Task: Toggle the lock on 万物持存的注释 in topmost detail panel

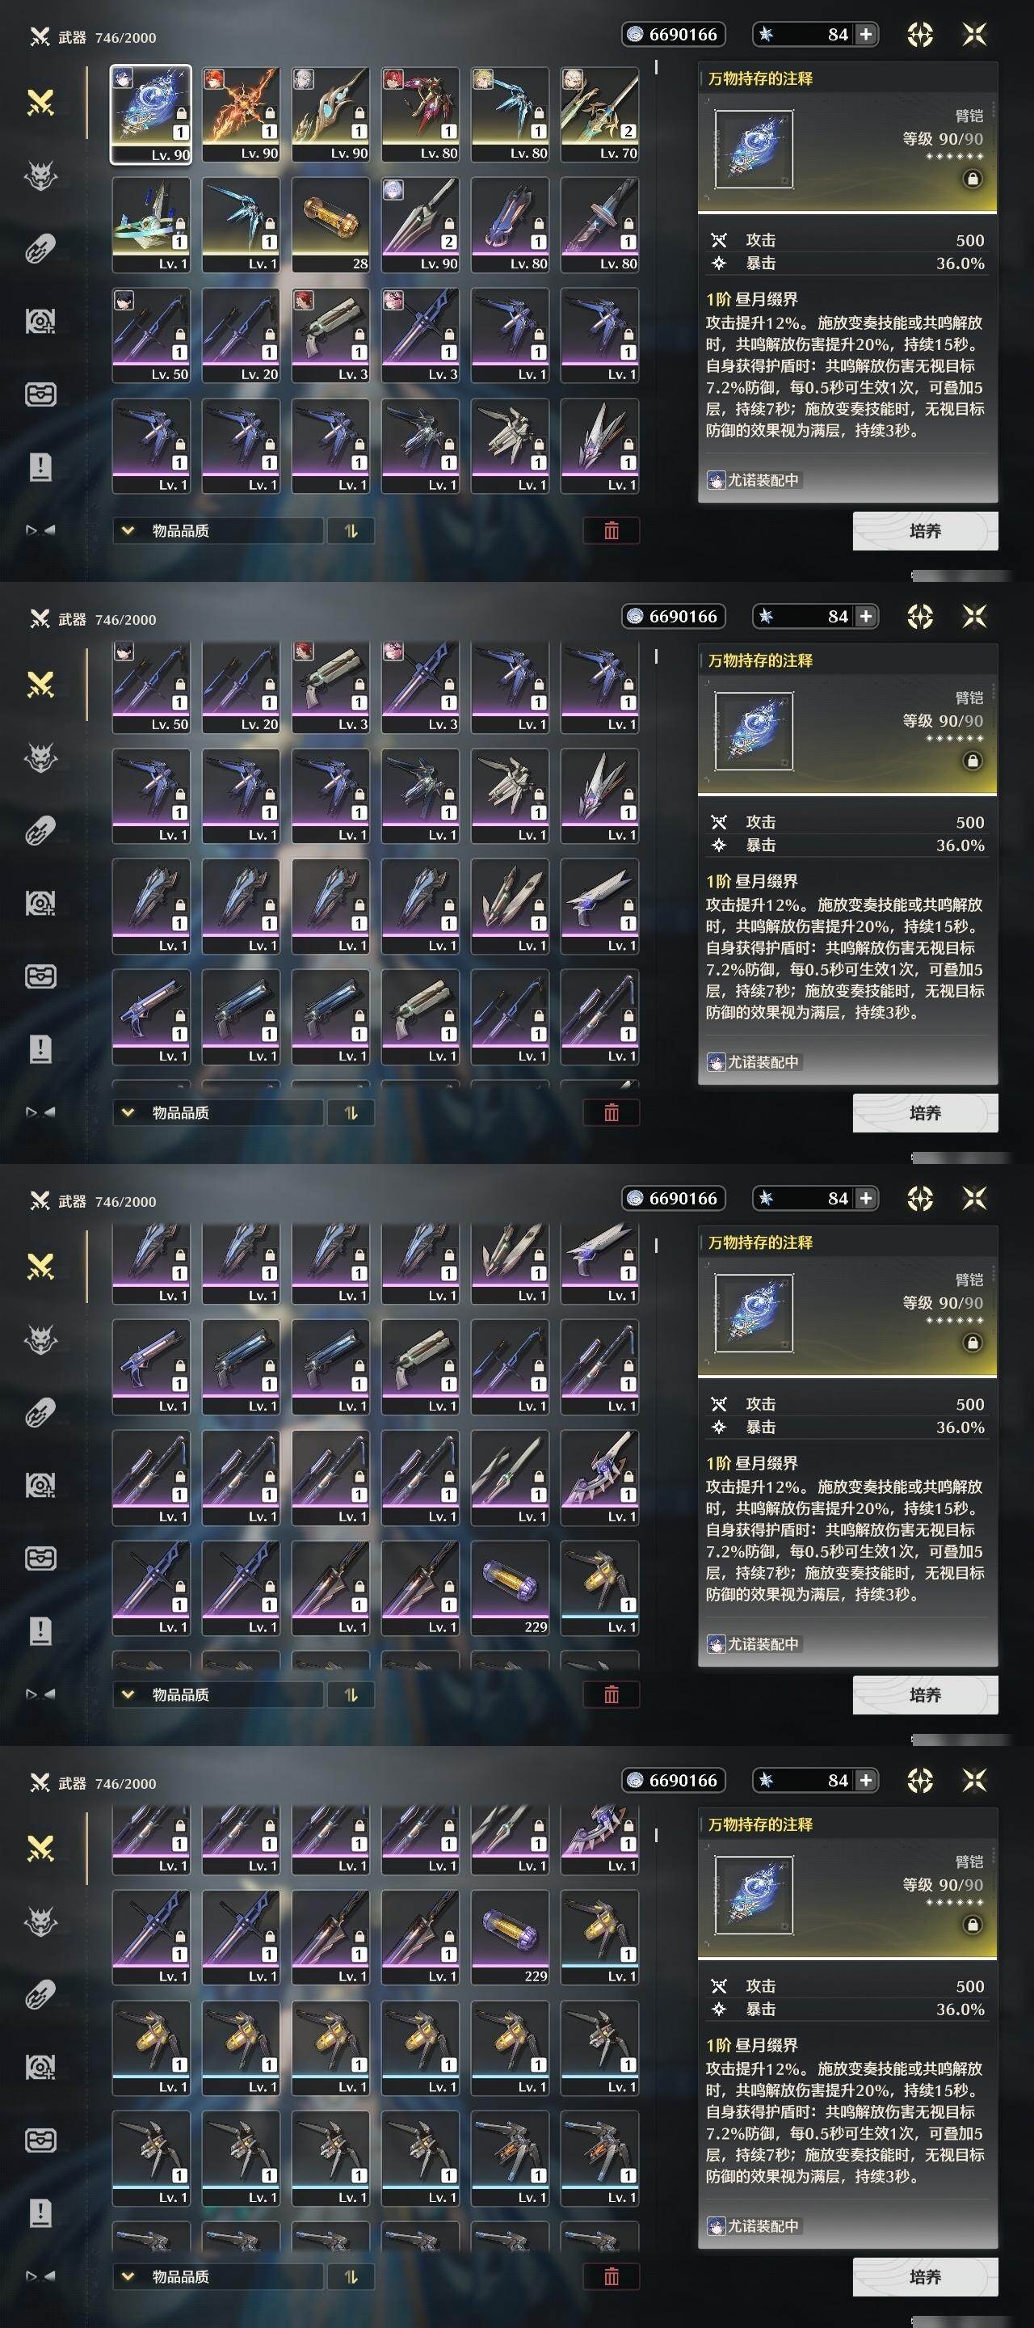Action: click(x=973, y=179)
